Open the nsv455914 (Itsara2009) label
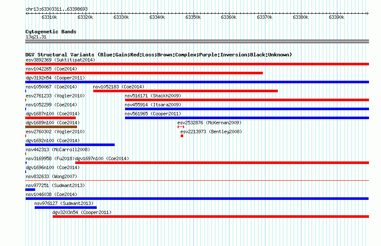The height and width of the screenshot is (246, 381). tap(153, 105)
